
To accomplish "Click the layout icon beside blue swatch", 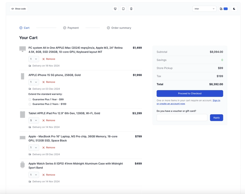I will [x=221, y=9].
